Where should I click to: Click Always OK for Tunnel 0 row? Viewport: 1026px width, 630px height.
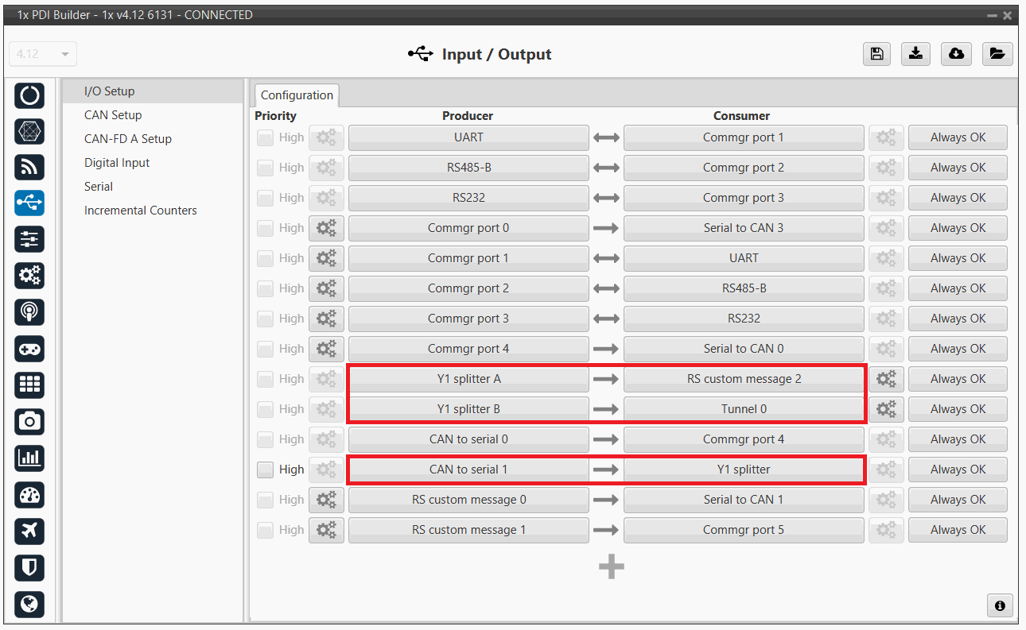coord(958,409)
